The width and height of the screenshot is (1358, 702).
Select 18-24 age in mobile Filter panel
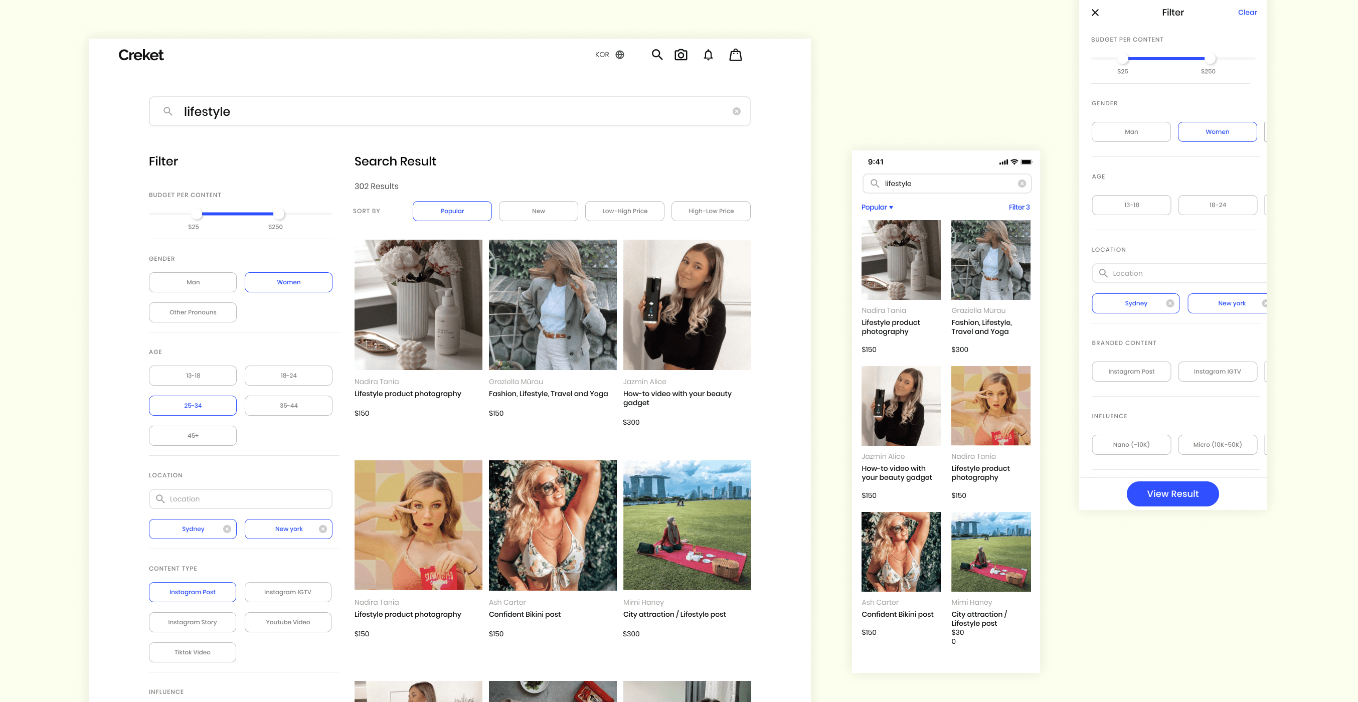click(x=1217, y=205)
